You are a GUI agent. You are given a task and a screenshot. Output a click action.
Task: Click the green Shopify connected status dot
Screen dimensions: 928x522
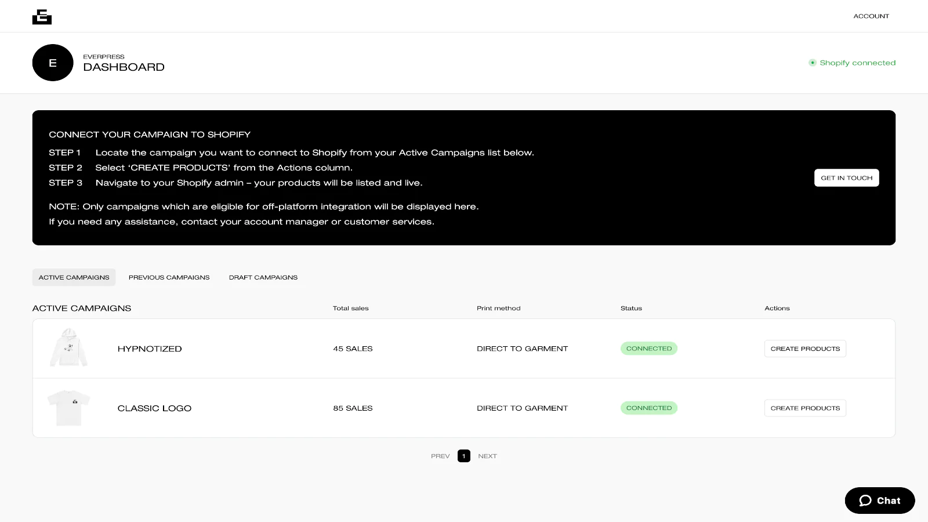coord(812,63)
